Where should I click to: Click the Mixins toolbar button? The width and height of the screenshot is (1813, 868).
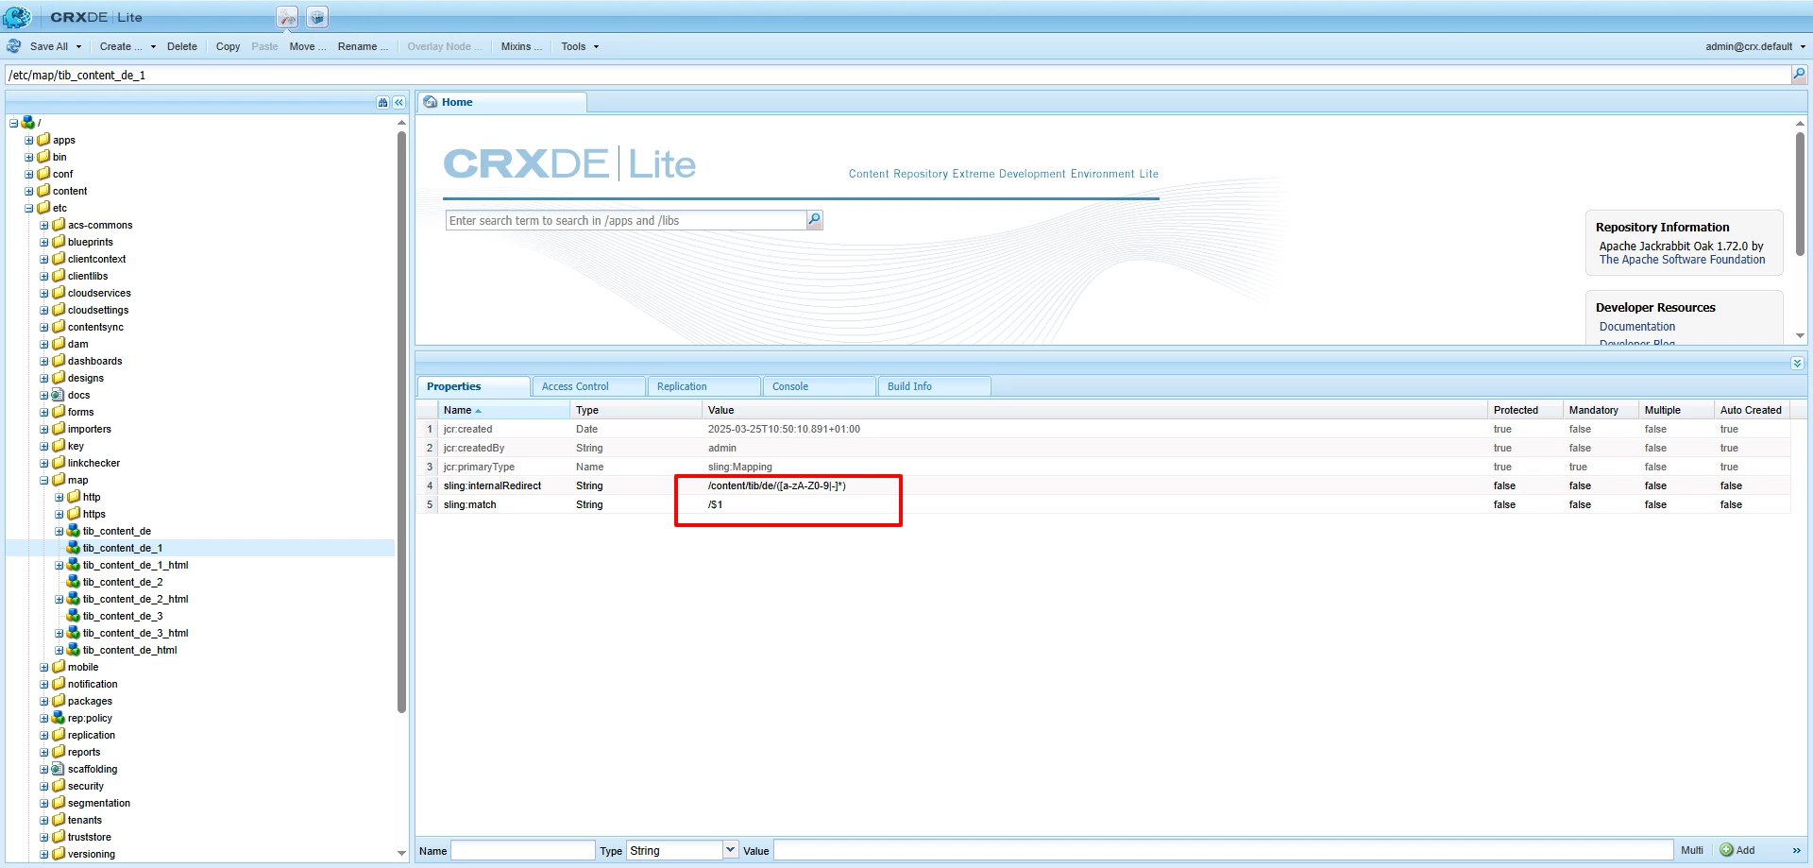(521, 46)
